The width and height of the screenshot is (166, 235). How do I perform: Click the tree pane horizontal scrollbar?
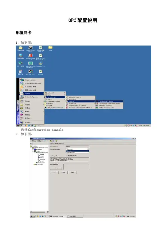[x=39, y=212]
